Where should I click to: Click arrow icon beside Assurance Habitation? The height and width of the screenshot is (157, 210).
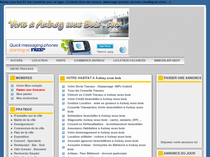(63, 128)
